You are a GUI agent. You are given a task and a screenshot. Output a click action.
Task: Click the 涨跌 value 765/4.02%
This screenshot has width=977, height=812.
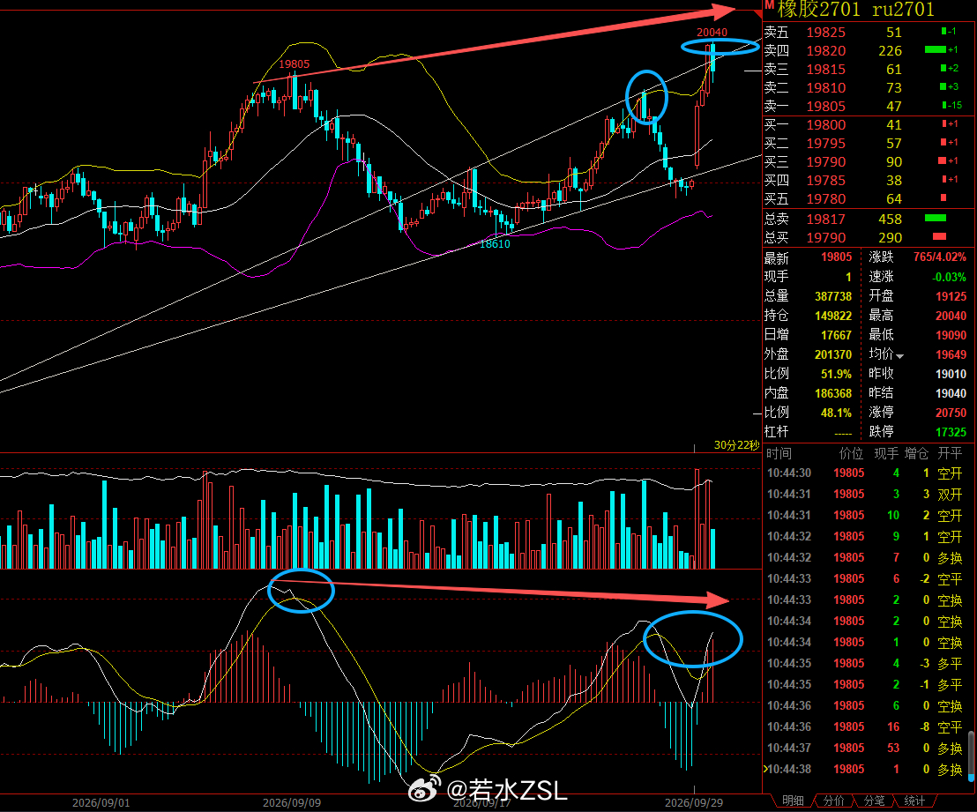tap(940, 257)
